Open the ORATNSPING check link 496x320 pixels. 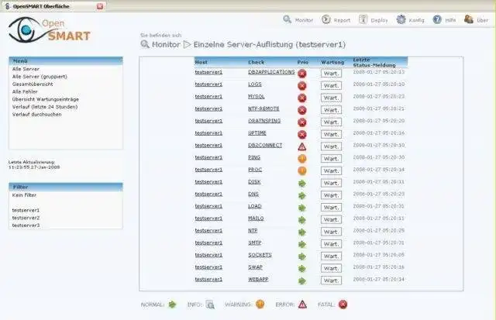click(264, 121)
